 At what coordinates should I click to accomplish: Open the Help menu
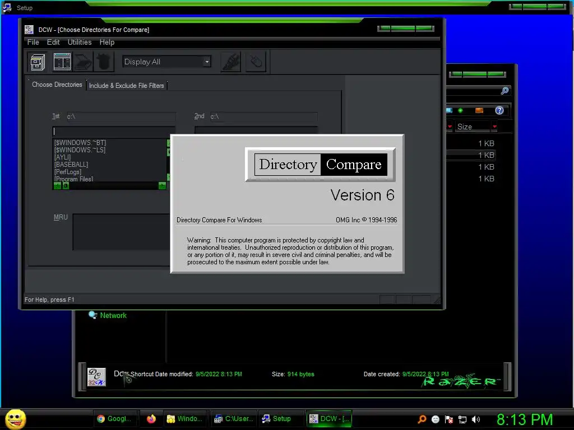coord(107,43)
